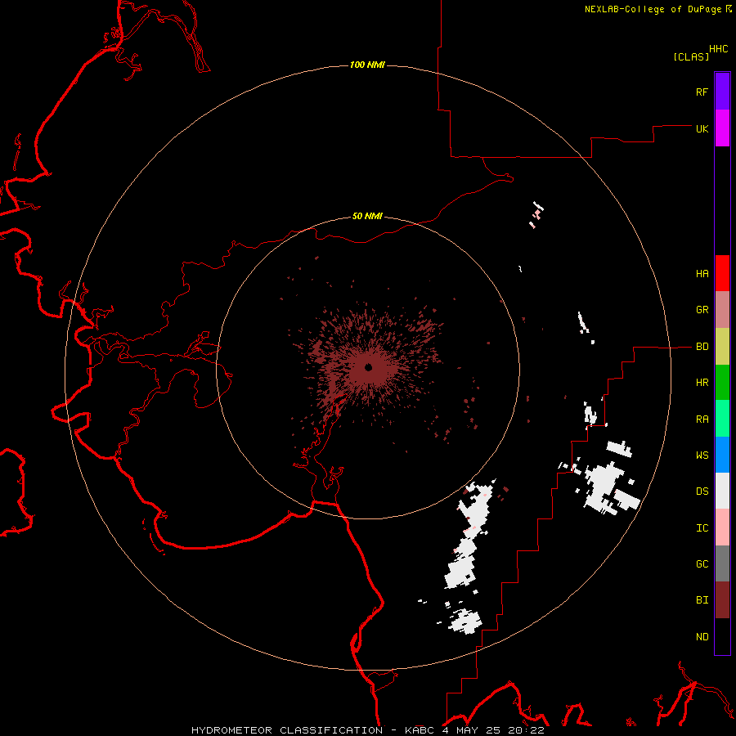
Task: Click the BI dark red legend swatch
Action: 722,600
